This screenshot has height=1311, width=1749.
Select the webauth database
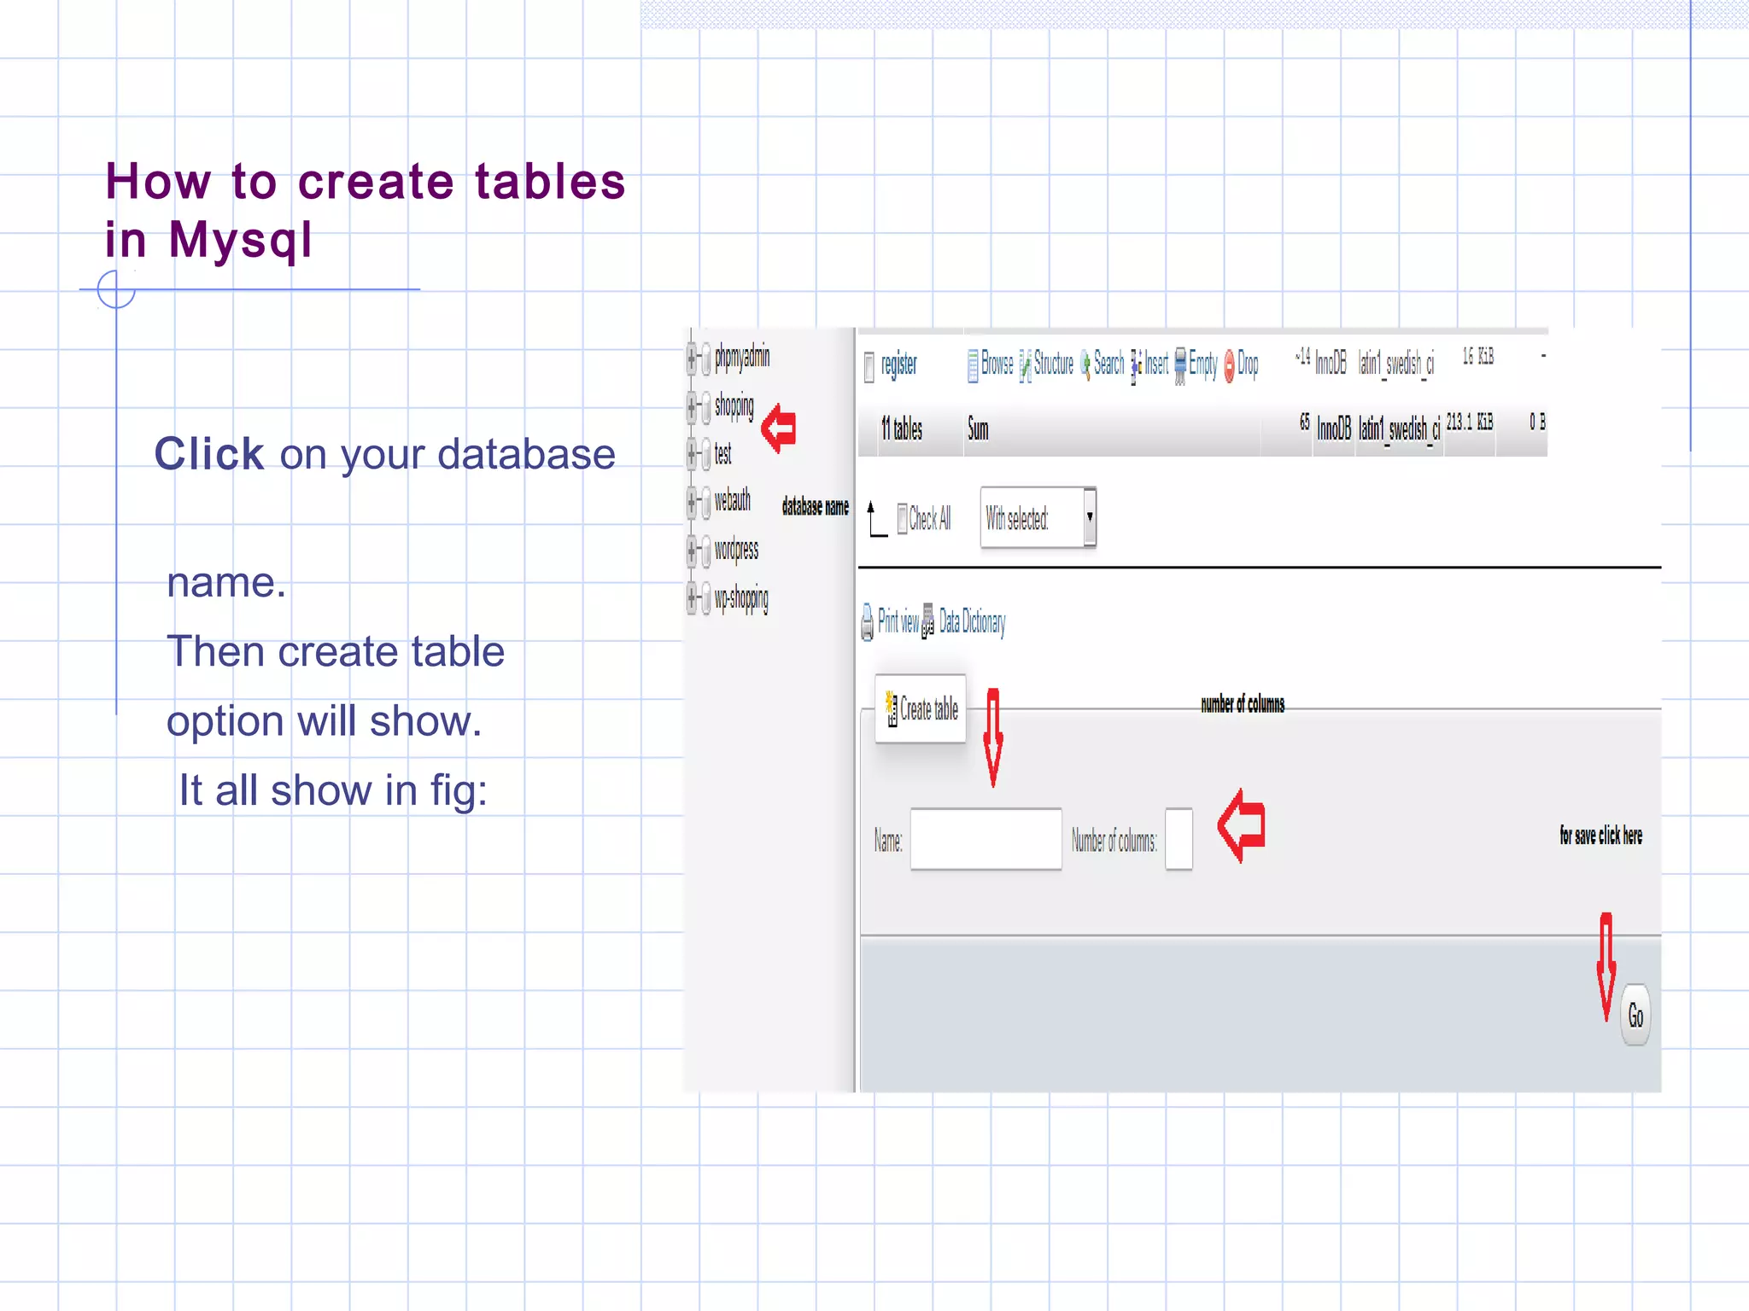pyautogui.click(x=733, y=500)
